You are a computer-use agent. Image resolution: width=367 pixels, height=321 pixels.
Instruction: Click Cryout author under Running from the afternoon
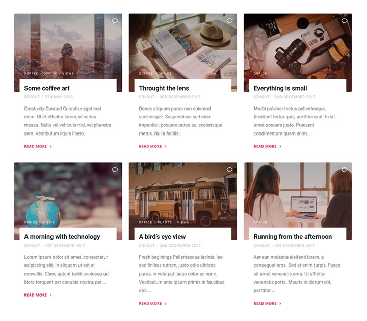pyautogui.click(x=261, y=246)
